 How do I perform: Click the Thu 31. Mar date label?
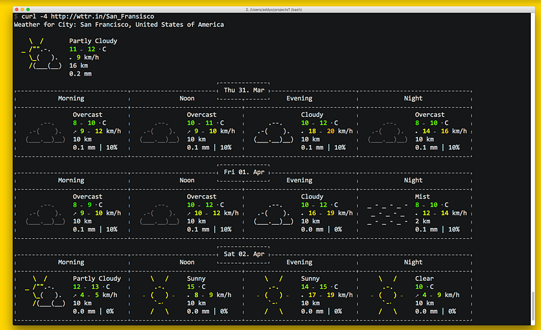point(243,90)
